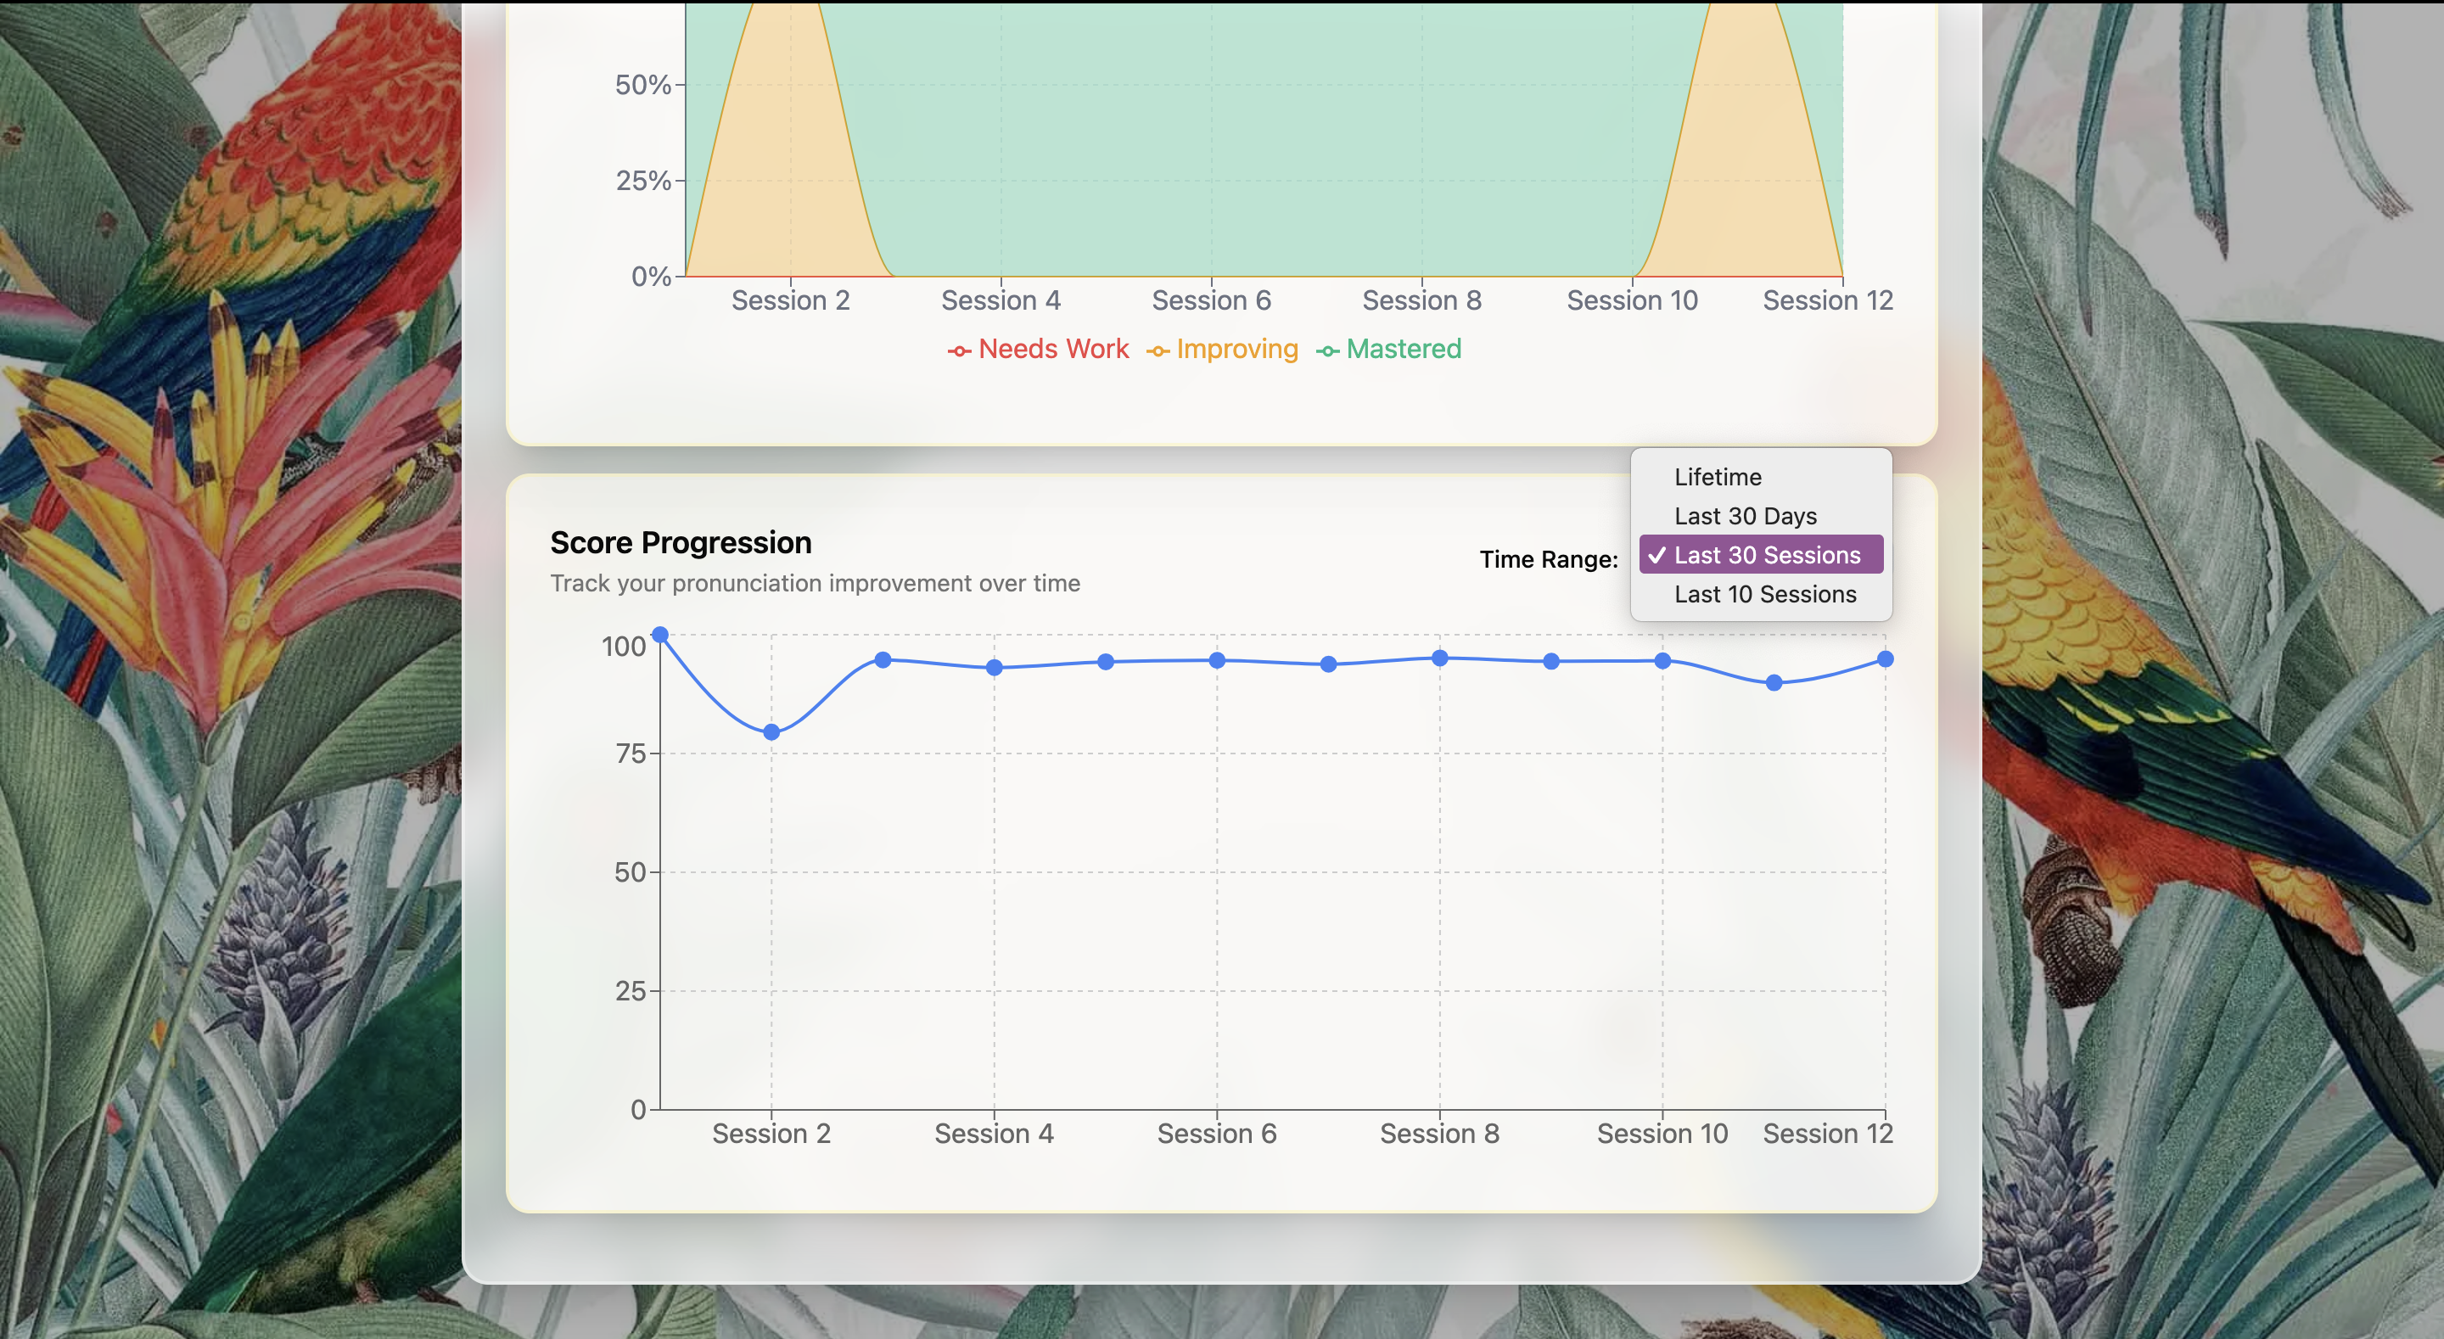This screenshot has width=2444, height=1339.
Task: Click the Session 2 low-score data point
Action: (x=771, y=731)
